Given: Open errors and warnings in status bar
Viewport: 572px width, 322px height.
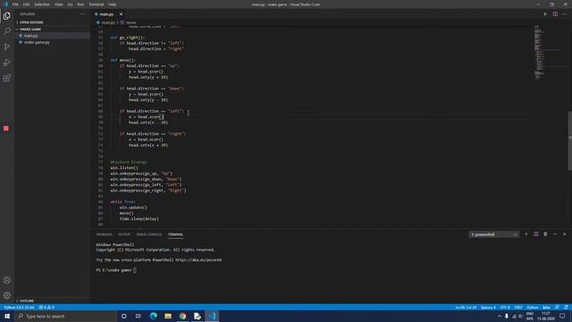Looking at the screenshot, I should click(x=46, y=308).
